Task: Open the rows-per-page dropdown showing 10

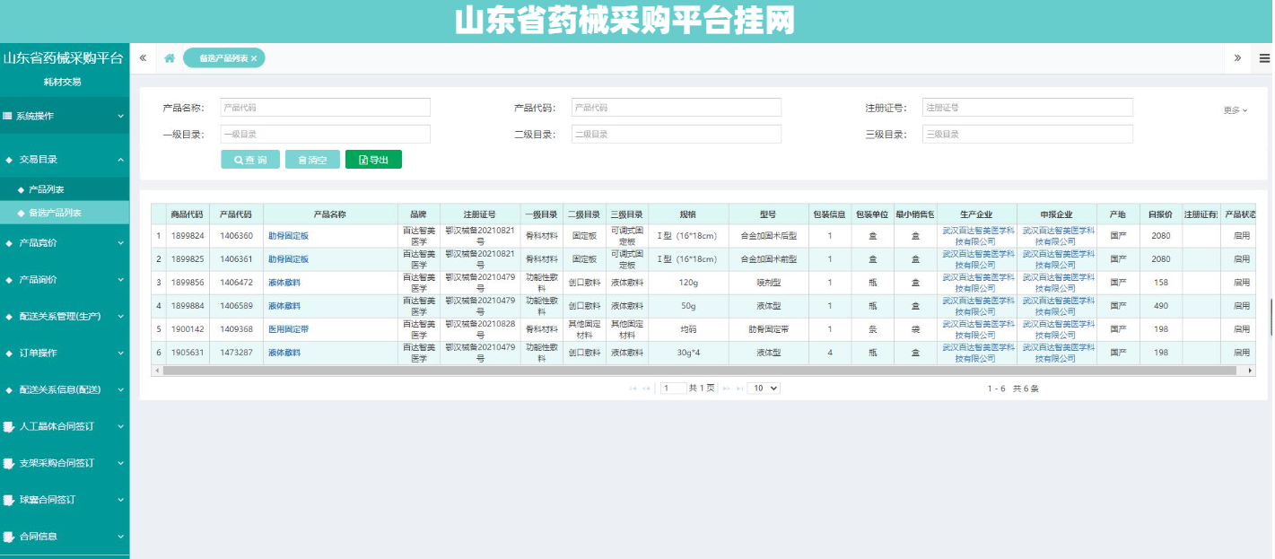Action: coord(764,389)
